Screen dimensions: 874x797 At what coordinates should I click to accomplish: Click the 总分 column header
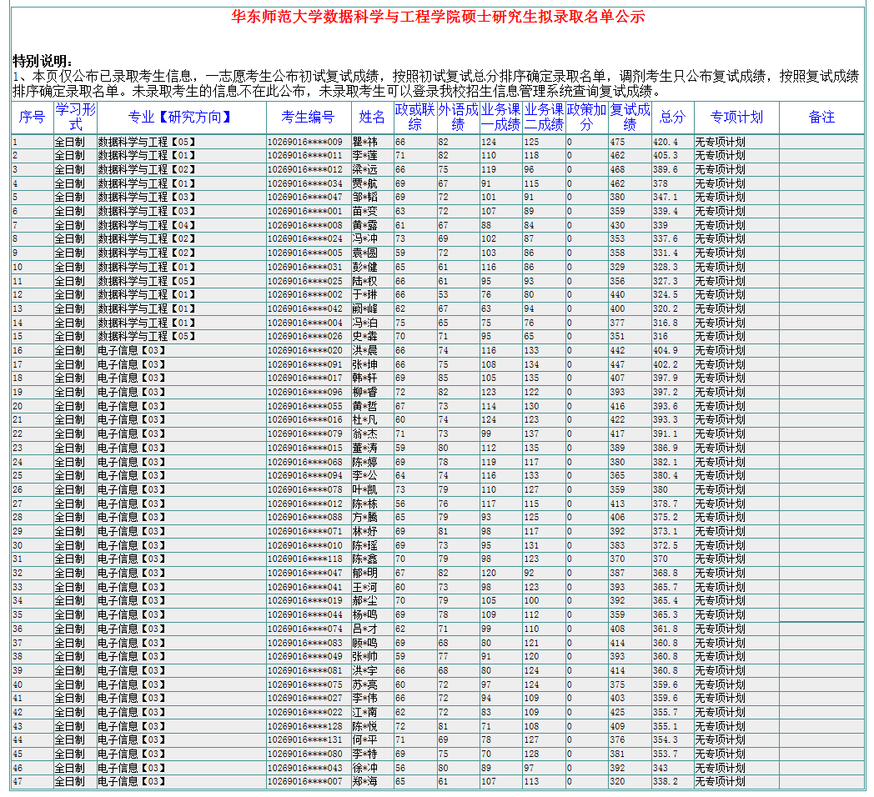tap(672, 118)
